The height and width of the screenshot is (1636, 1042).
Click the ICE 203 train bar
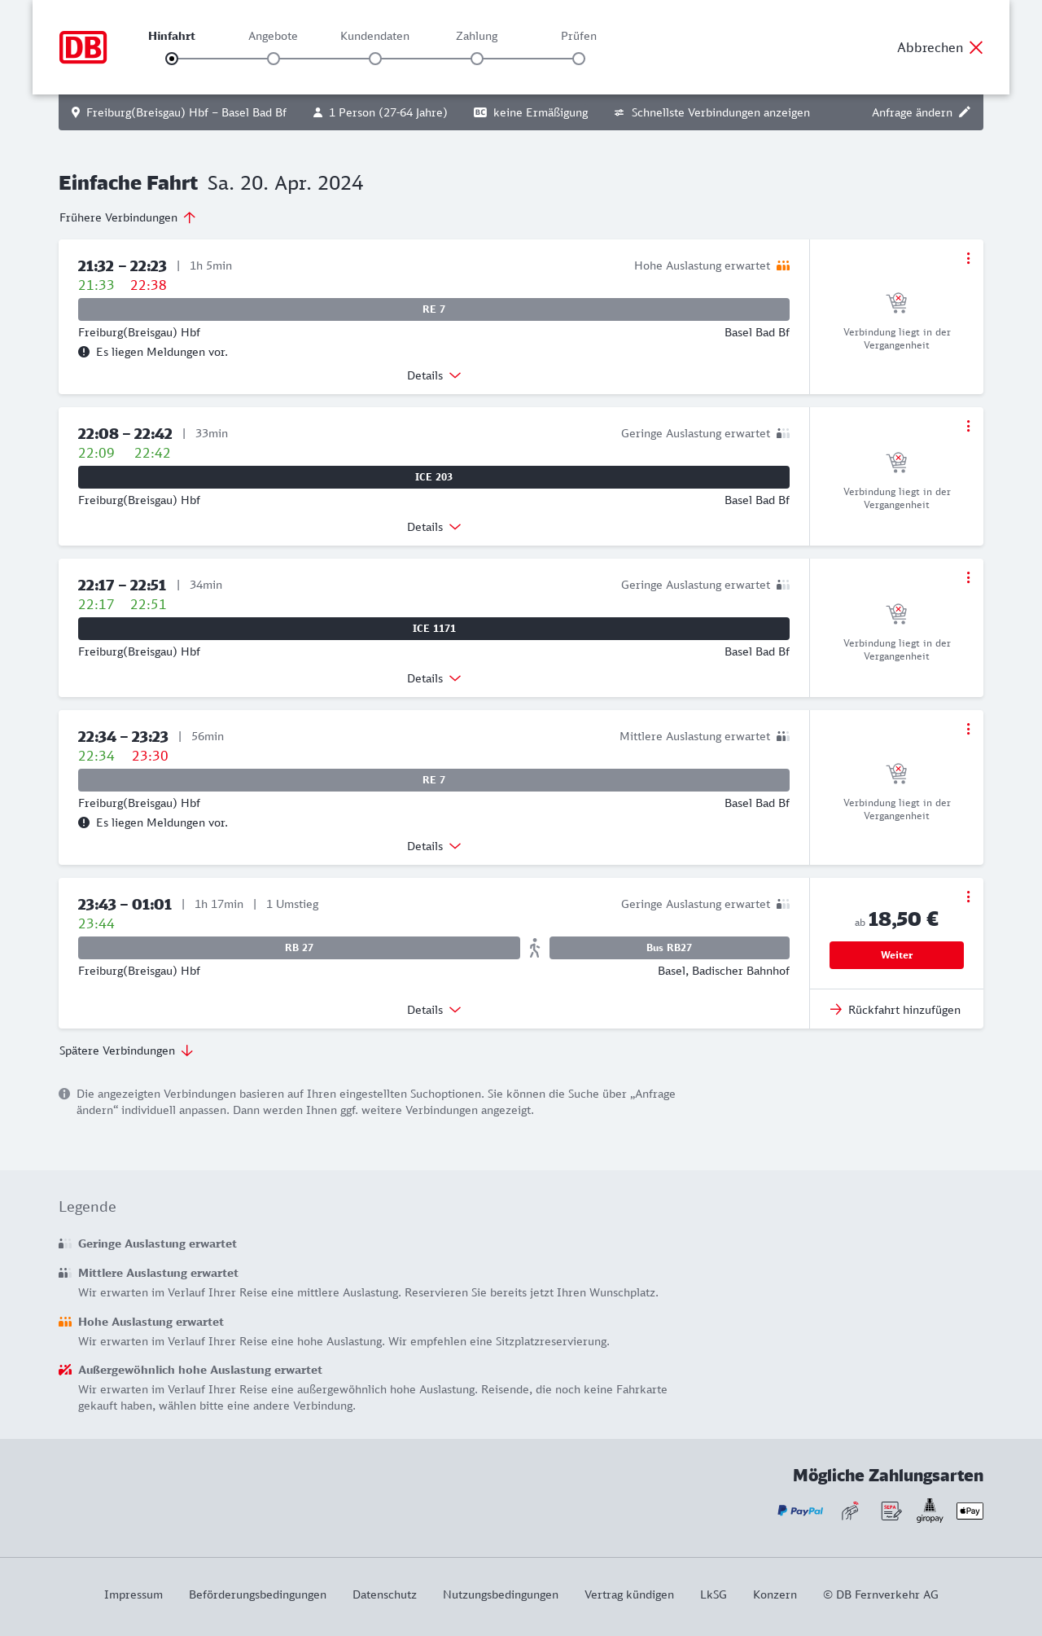(434, 477)
